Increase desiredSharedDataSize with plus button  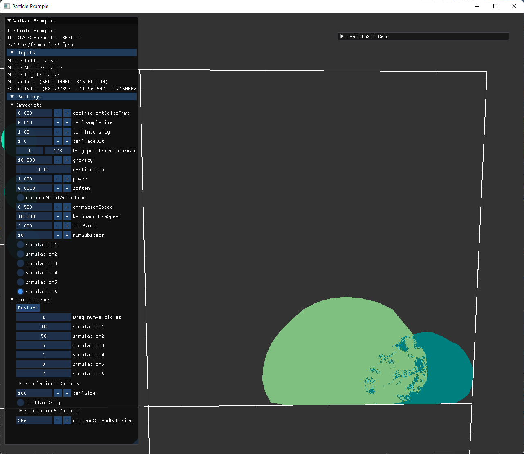(67, 421)
